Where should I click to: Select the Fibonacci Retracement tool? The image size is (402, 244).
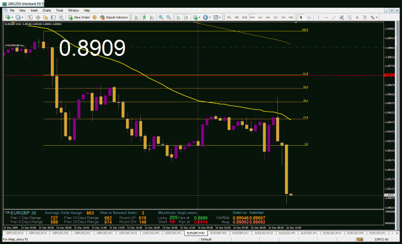[349, 17]
